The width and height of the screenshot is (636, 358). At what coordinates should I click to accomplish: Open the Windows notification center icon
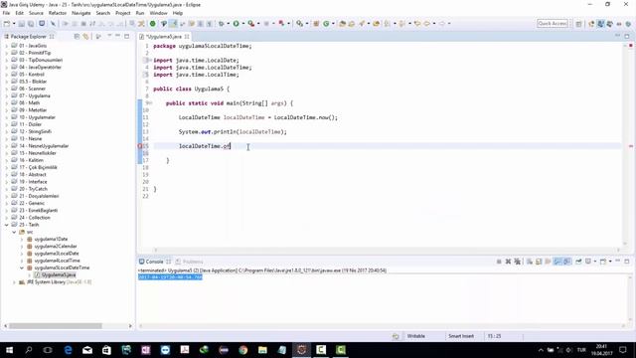coord(623,349)
